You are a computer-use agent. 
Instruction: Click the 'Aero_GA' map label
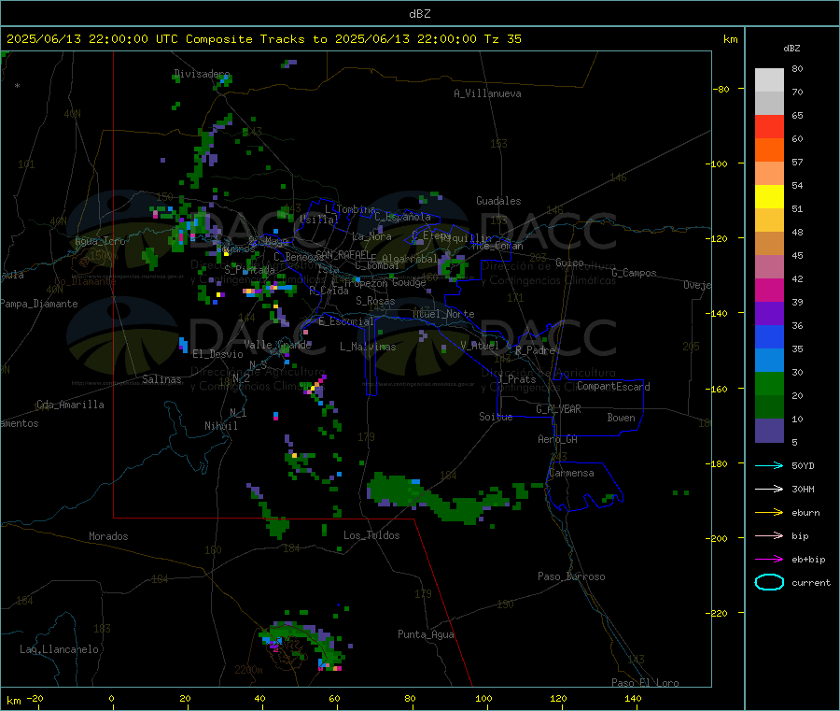pos(558,439)
